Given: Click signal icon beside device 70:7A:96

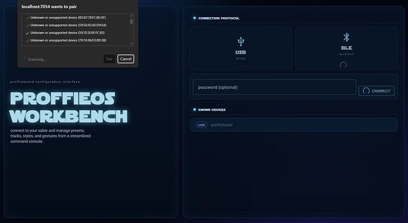Looking at the screenshot, I should click(27, 40).
